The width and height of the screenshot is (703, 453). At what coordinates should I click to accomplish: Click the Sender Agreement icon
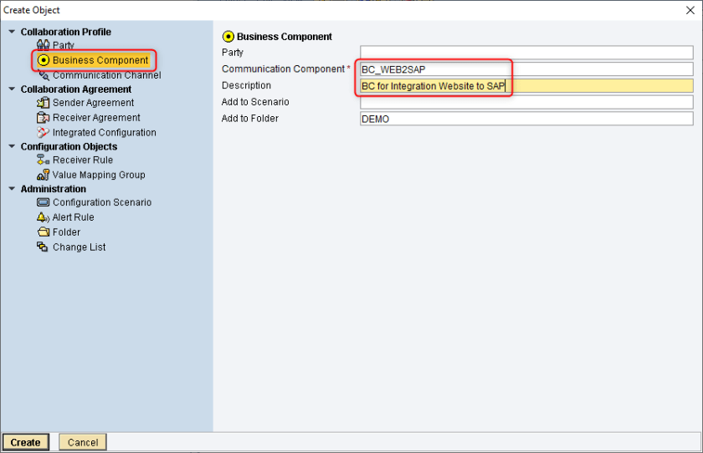point(44,103)
